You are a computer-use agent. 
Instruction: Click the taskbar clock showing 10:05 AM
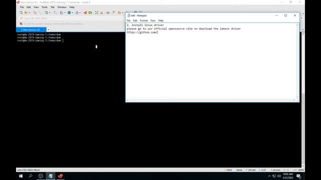pos(288,176)
